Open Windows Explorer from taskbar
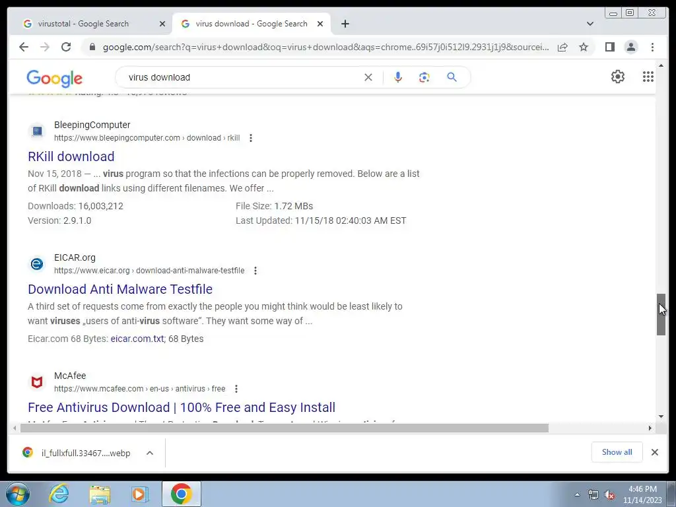The width and height of the screenshot is (676, 507). pos(100,494)
